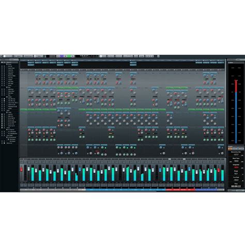Image resolution: width=245 pixels, height=245 pixels.
Task: Click the leftmost button in the top toolbar
Action: coord(1,56)
